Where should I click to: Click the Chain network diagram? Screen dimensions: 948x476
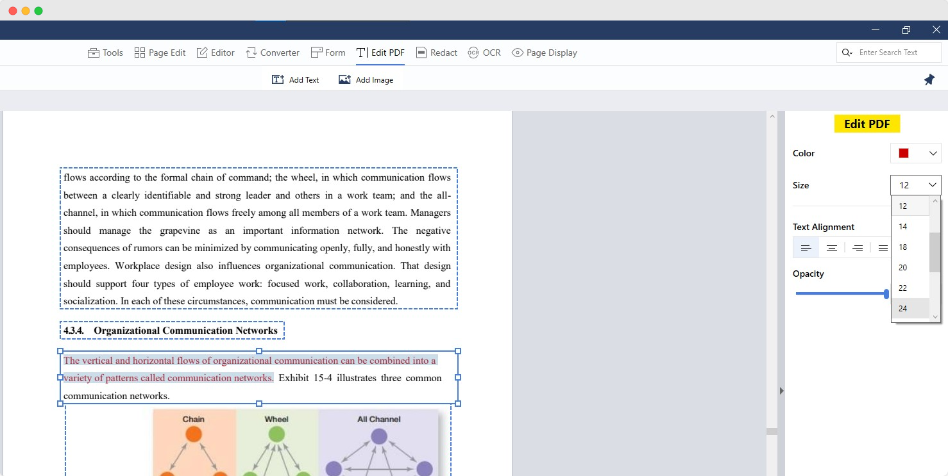(194, 443)
